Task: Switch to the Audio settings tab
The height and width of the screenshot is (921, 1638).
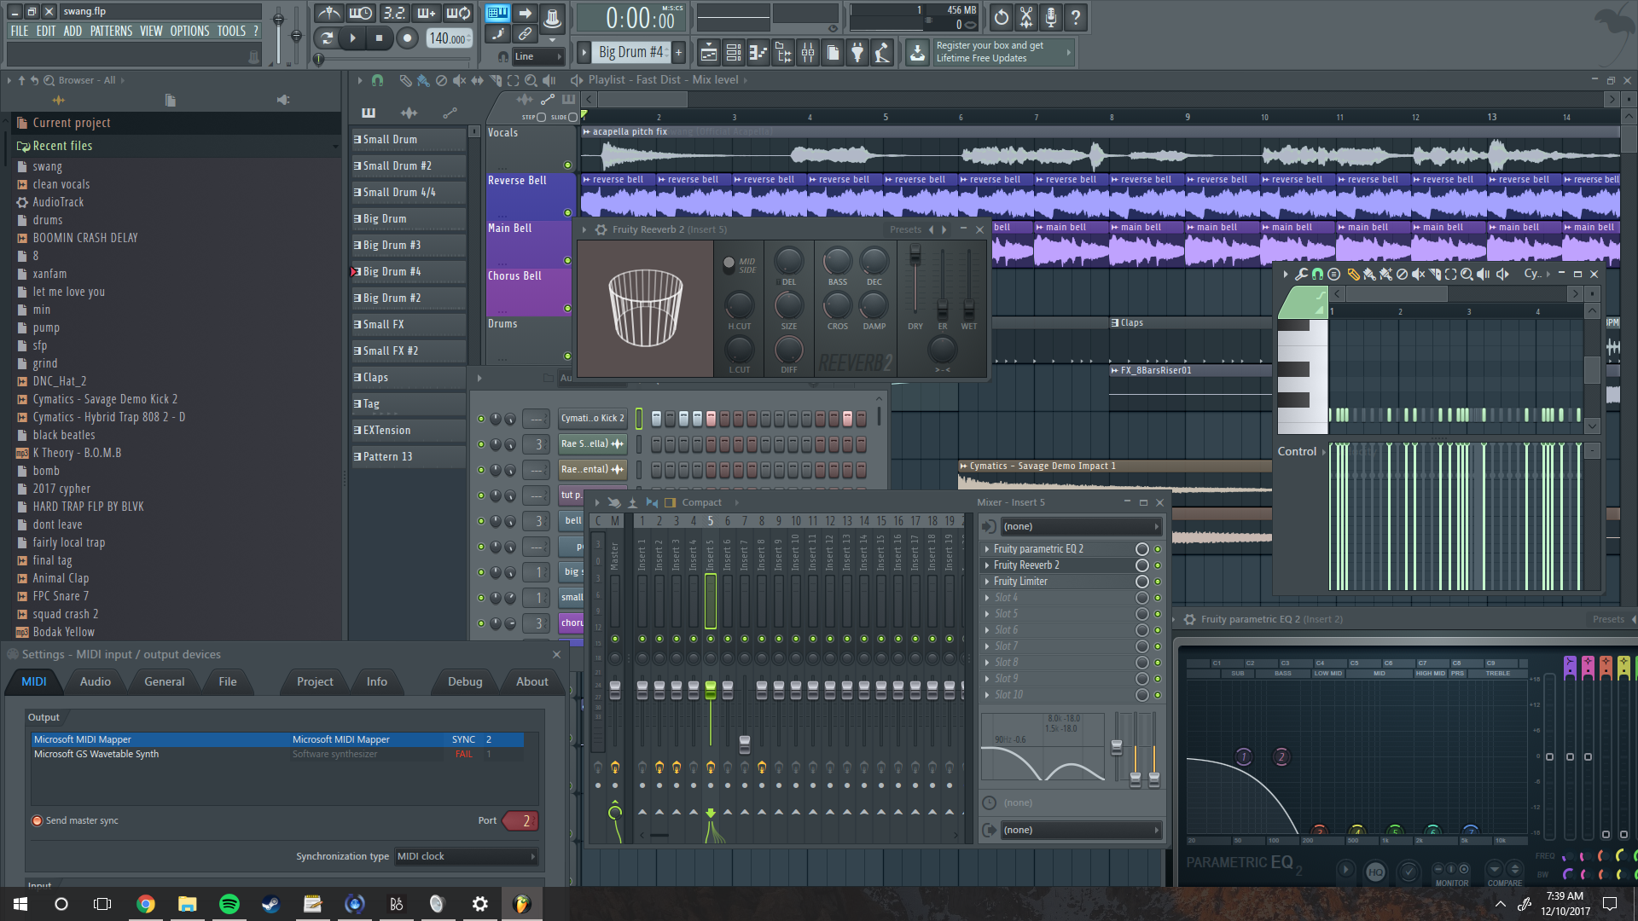Action: 95,681
